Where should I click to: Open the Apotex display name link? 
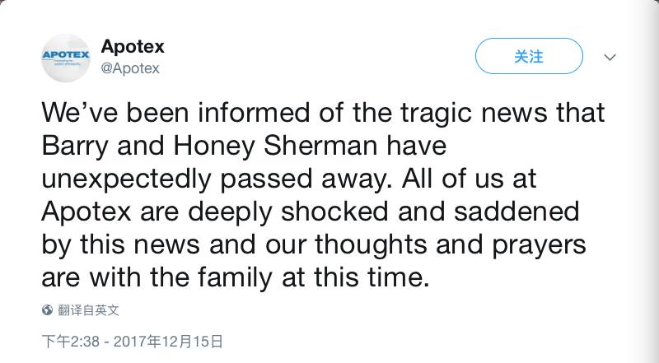pos(133,46)
